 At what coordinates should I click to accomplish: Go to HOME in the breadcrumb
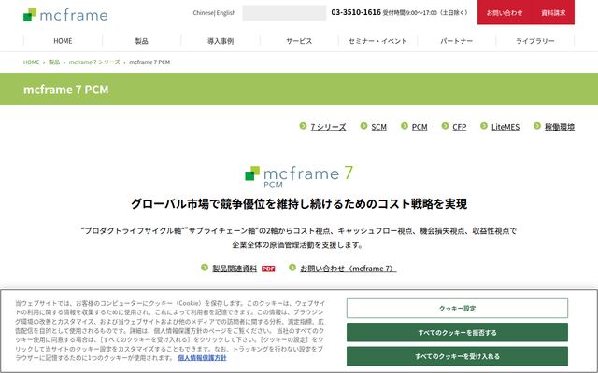click(31, 62)
